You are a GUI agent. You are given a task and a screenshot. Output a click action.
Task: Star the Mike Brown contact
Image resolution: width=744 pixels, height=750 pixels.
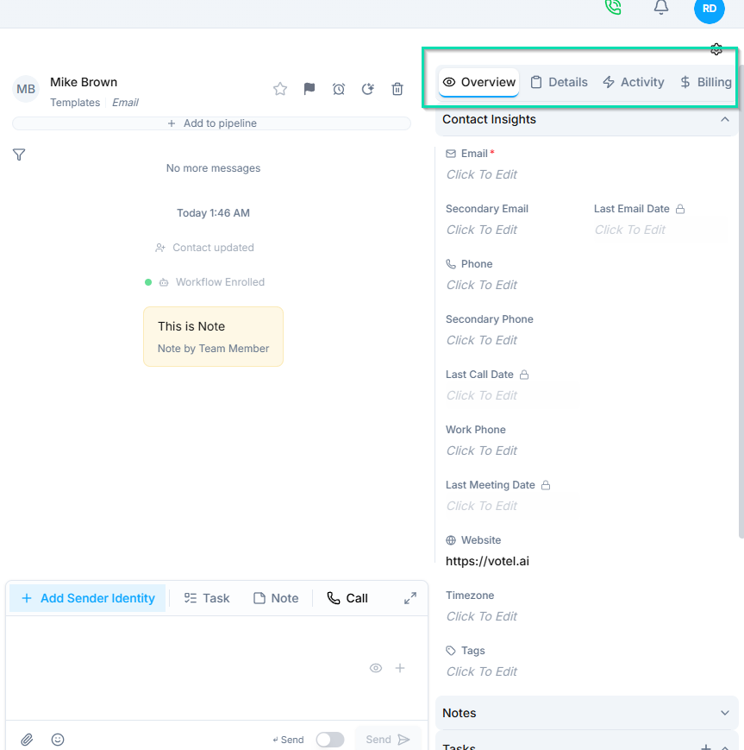pyautogui.click(x=279, y=88)
